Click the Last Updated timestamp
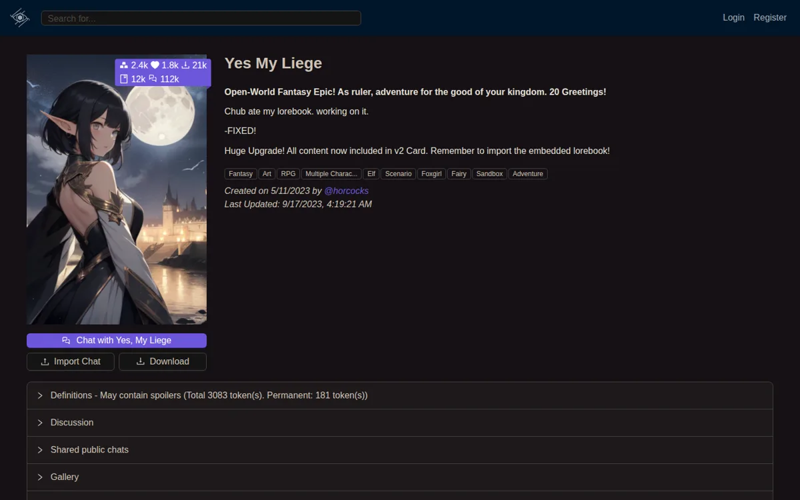The image size is (800, 500). coord(298,204)
